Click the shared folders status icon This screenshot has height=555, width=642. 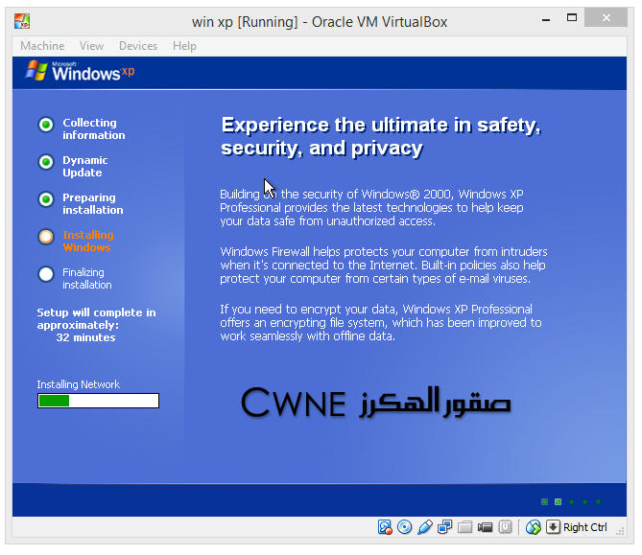coord(464,527)
